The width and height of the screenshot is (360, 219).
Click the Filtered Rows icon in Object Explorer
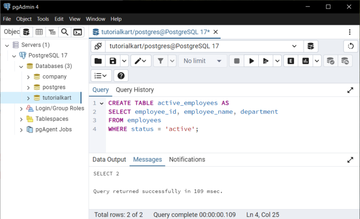click(x=52, y=32)
